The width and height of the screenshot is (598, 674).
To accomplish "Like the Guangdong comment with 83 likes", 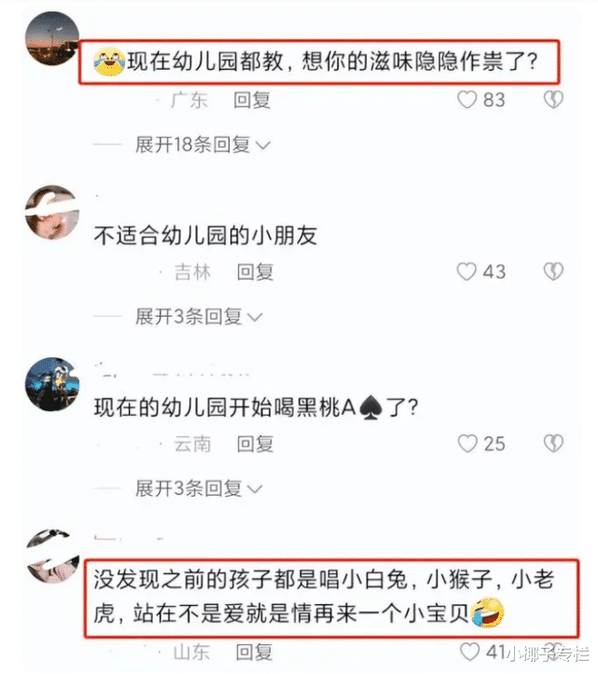I will point(466,100).
